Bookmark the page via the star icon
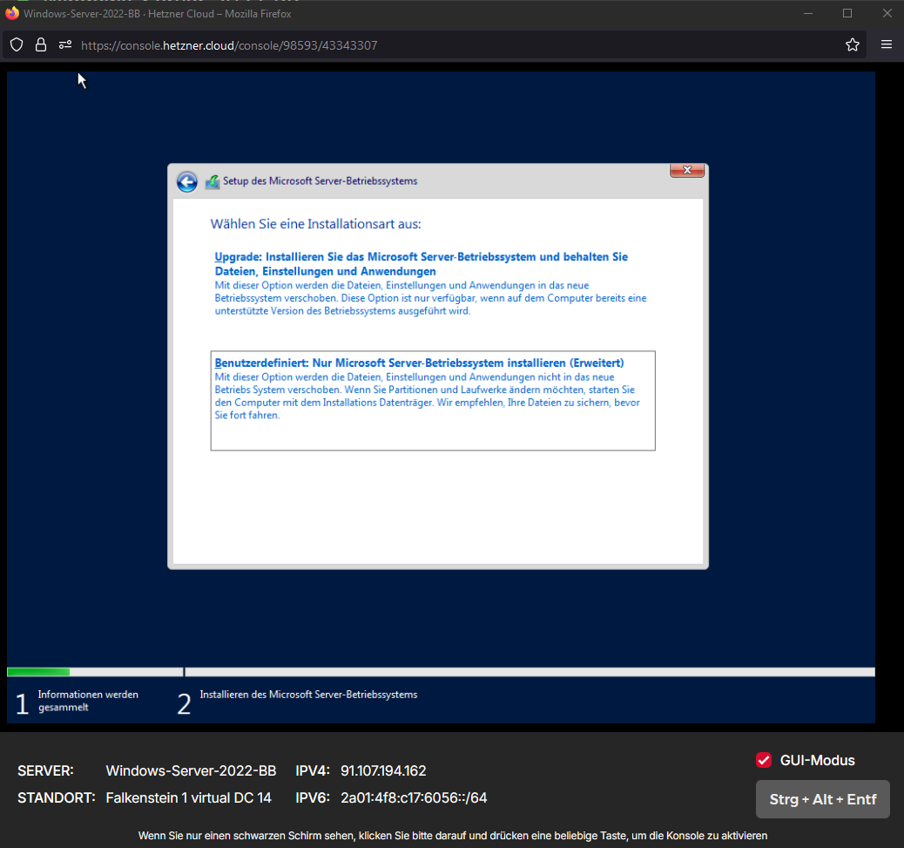Image resolution: width=904 pixels, height=848 pixels. click(x=853, y=44)
